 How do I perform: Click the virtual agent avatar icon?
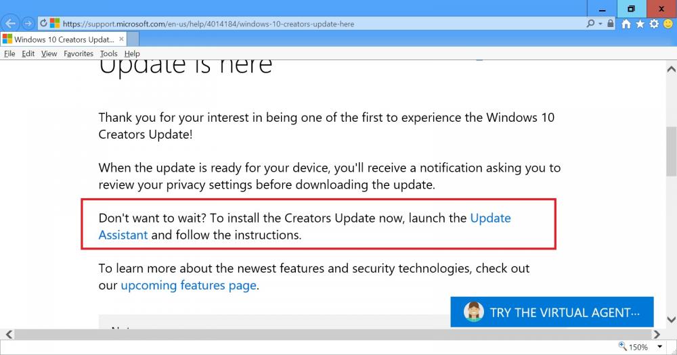point(474,312)
